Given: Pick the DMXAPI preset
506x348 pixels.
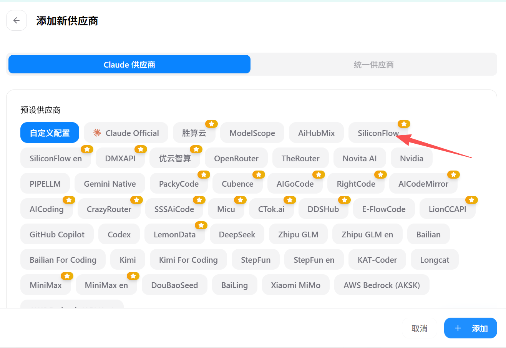Looking at the screenshot, I should tap(120, 158).
